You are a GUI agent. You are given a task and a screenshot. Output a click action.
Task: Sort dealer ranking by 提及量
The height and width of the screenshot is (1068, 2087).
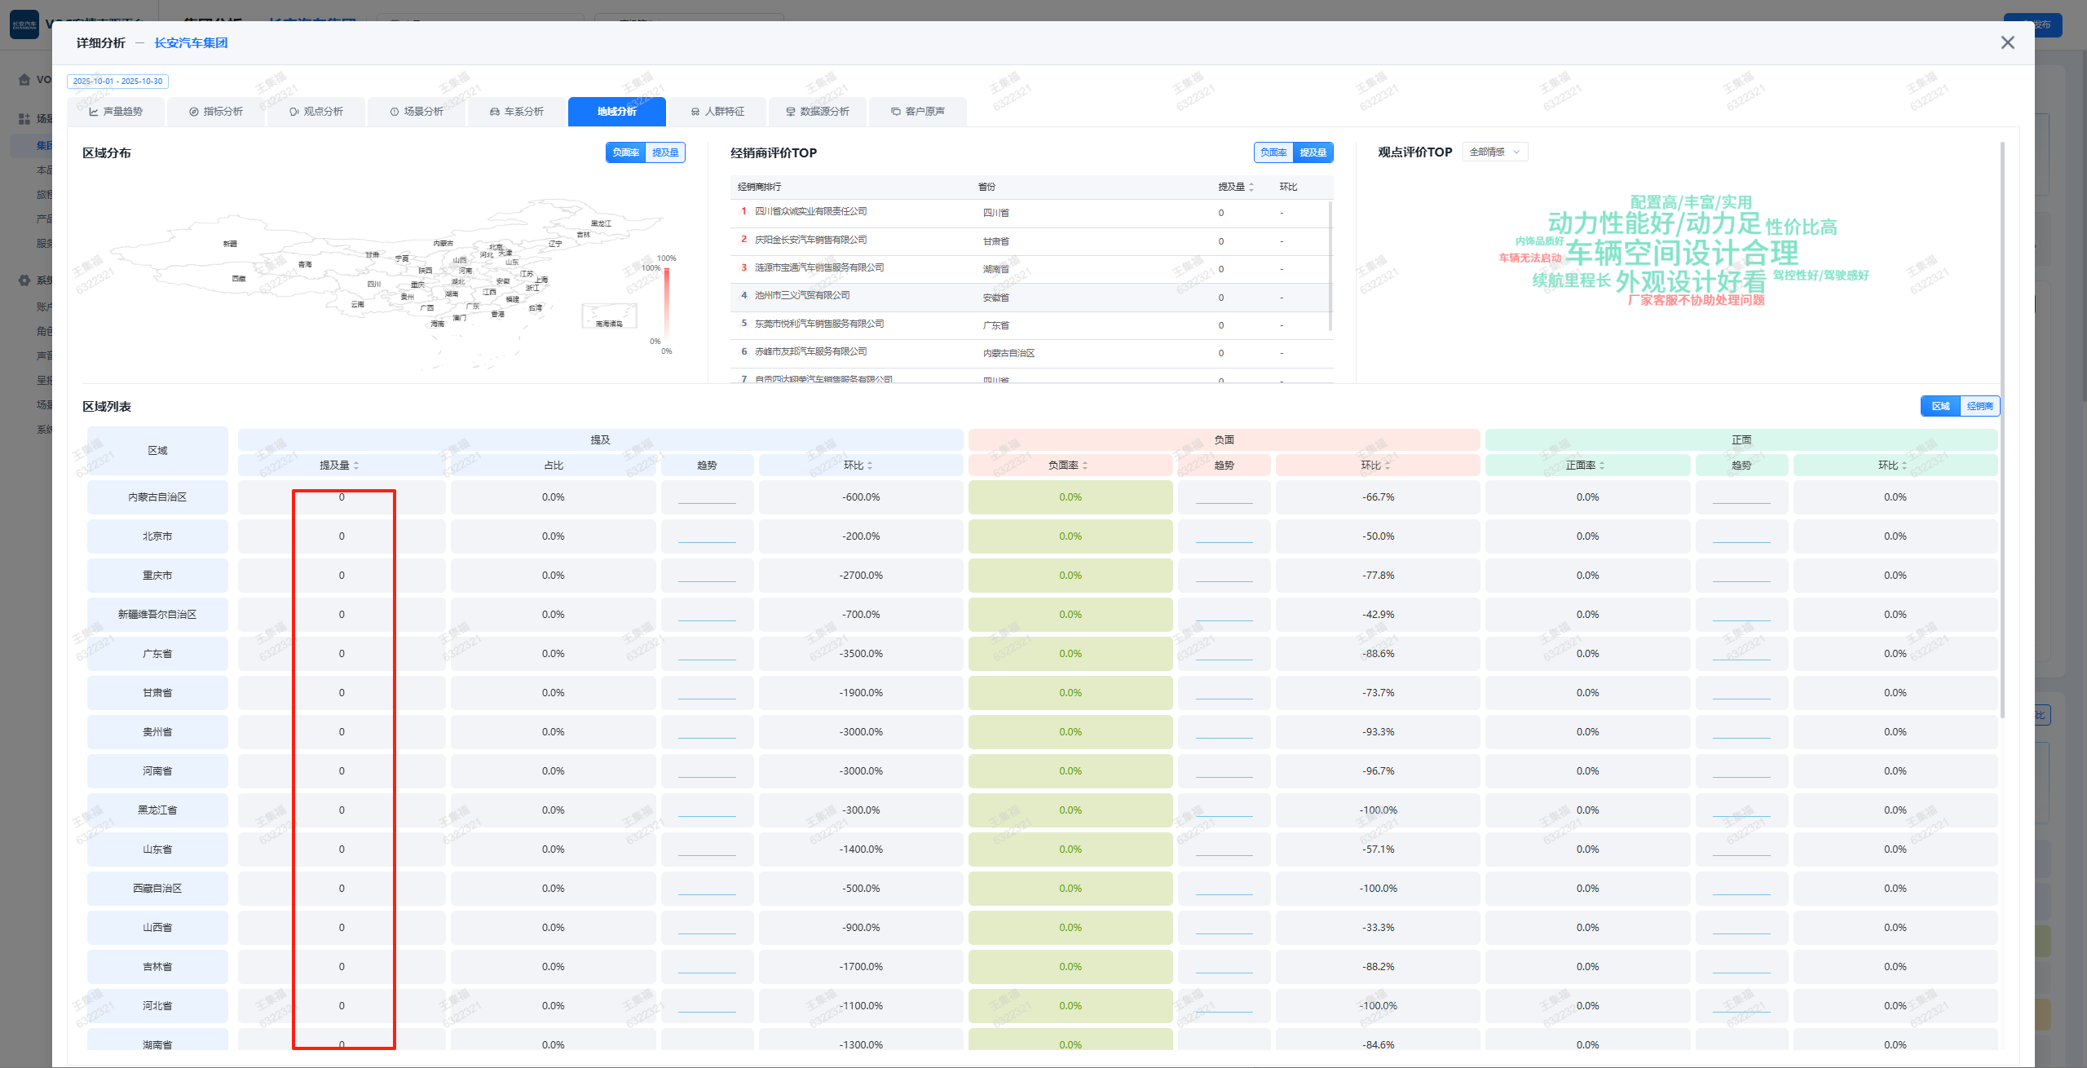coord(1236,187)
